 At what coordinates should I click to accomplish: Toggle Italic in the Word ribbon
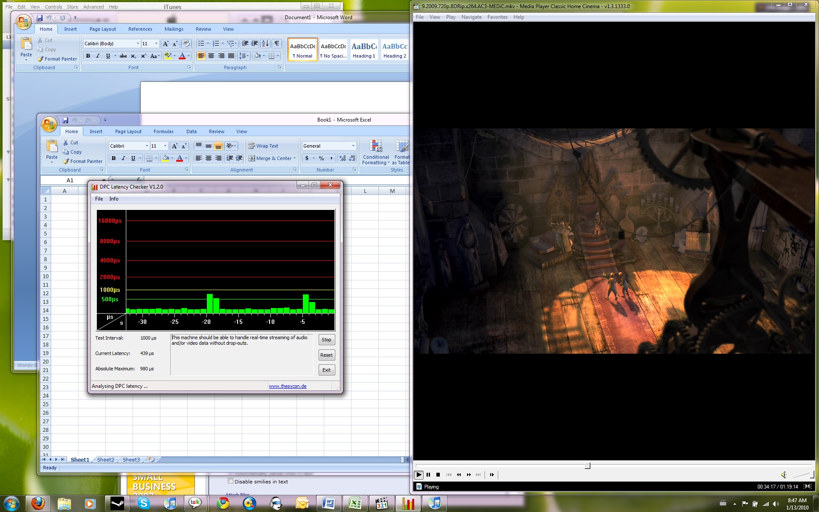(x=98, y=56)
